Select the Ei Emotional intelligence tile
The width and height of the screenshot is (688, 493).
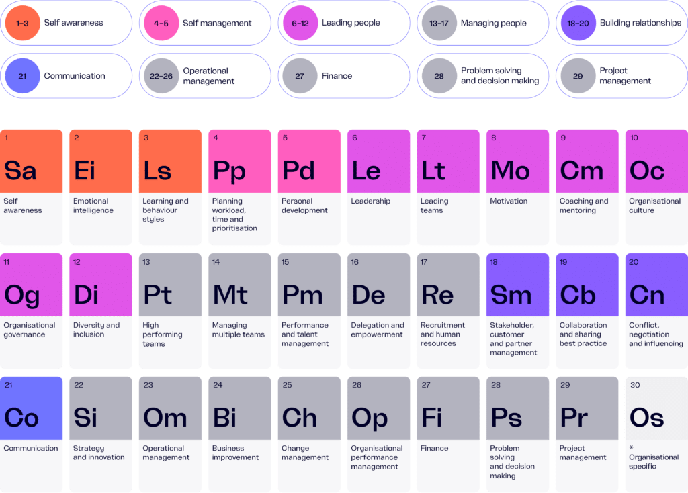[101, 187]
